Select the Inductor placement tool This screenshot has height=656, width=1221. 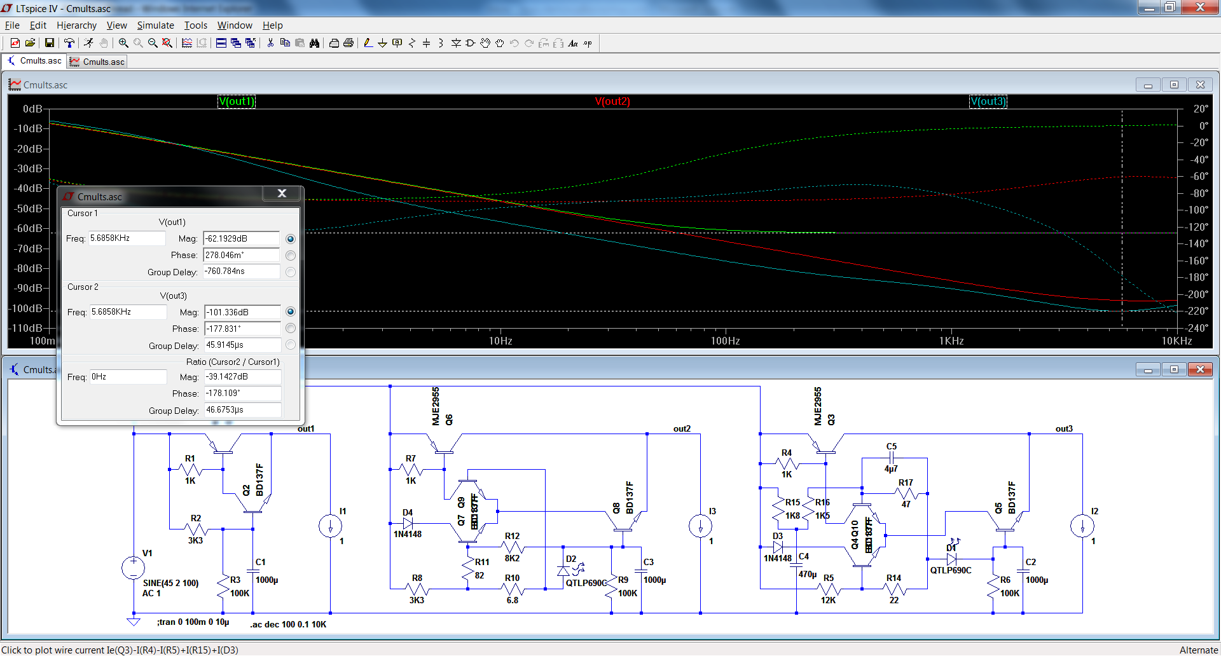point(441,43)
